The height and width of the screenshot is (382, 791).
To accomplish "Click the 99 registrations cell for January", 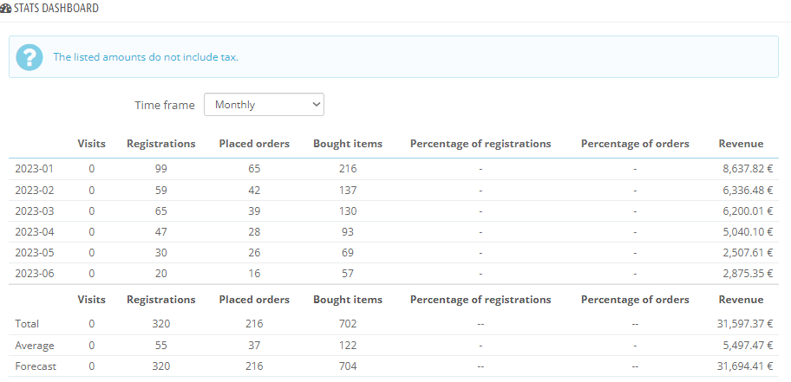I will [160, 169].
